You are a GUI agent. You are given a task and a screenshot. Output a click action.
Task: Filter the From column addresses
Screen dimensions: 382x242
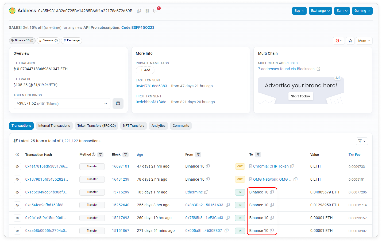198,154
